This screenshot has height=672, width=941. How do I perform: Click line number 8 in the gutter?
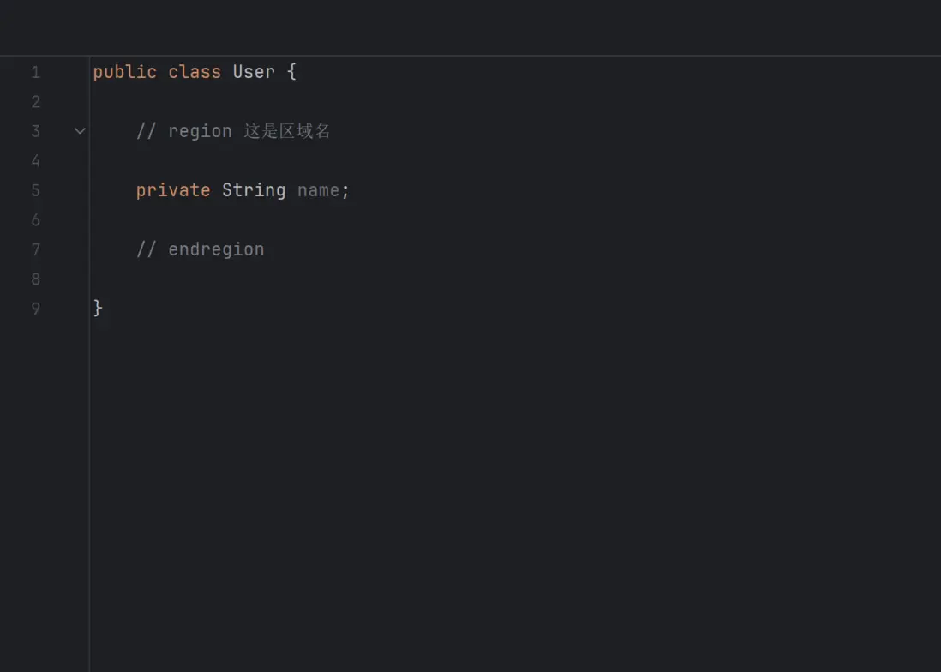pyautogui.click(x=35, y=279)
